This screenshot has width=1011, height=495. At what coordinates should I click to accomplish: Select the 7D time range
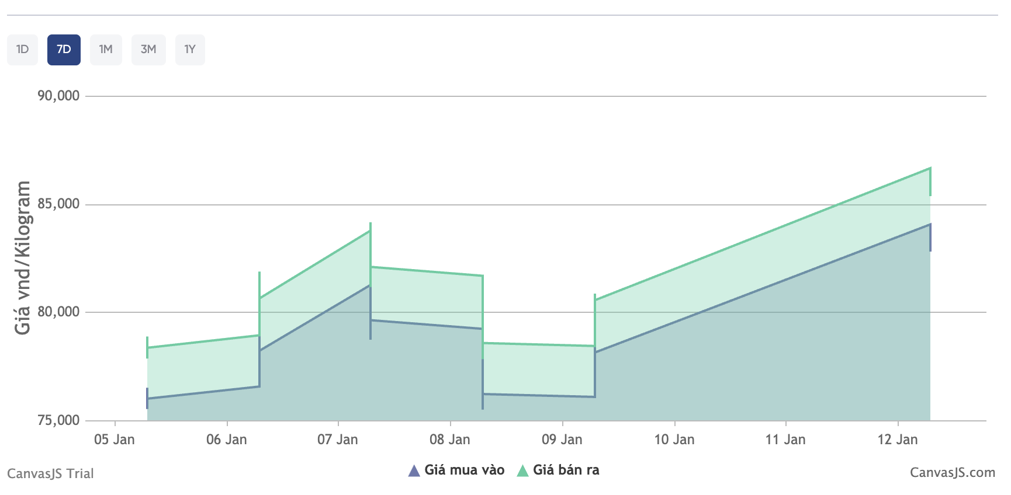click(x=64, y=50)
